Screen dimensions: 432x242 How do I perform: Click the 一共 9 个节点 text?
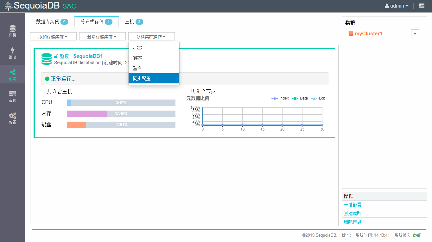point(200,91)
